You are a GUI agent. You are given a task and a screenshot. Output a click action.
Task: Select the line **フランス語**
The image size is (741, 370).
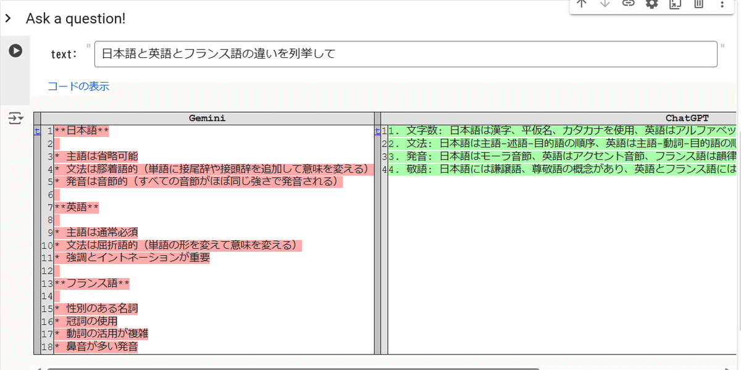92,284
